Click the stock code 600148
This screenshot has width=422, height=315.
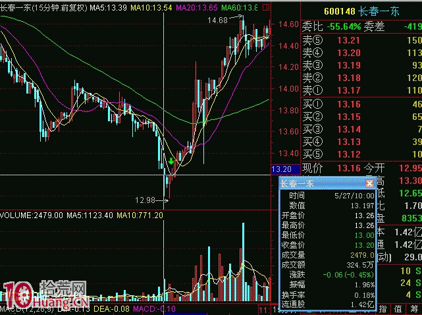tap(340, 11)
